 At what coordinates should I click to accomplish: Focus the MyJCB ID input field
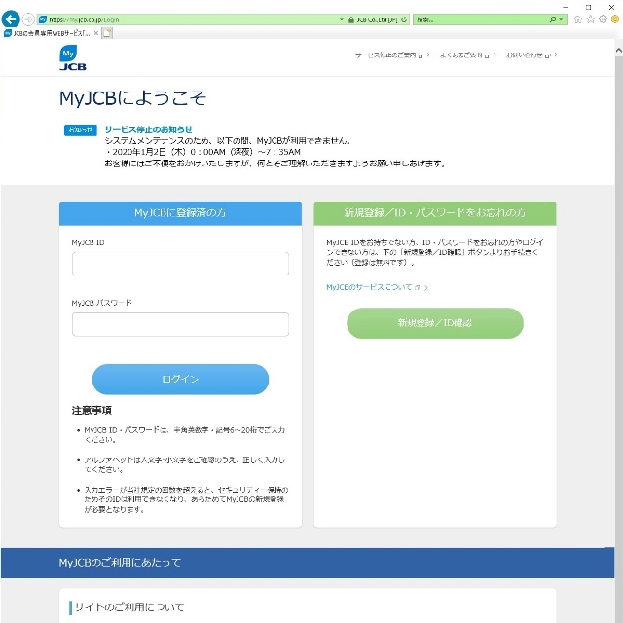click(180, 264)
